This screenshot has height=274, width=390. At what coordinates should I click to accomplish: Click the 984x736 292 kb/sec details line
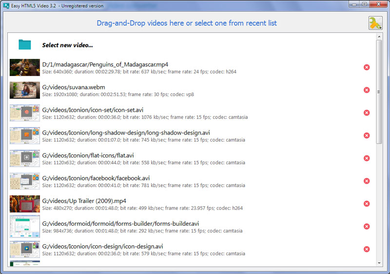point(142,231)
